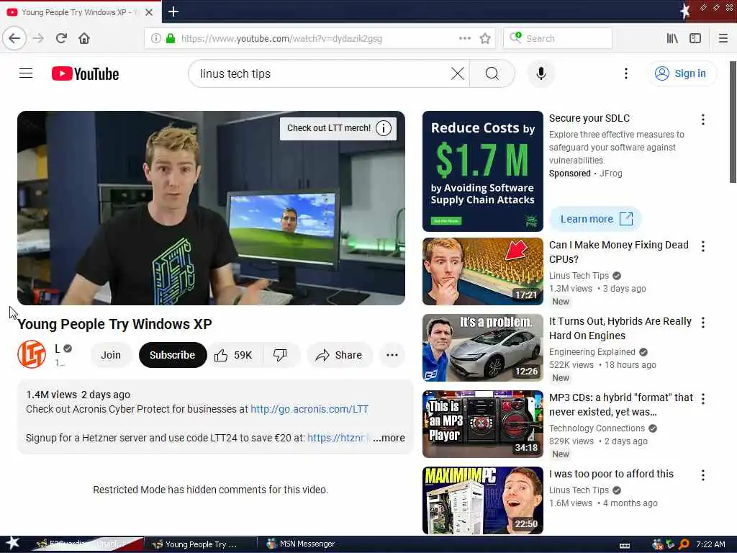The height and width of the screenshot is (553, 737).
Task: Click the Engineering Explained channel name
Action: point(592,351)
